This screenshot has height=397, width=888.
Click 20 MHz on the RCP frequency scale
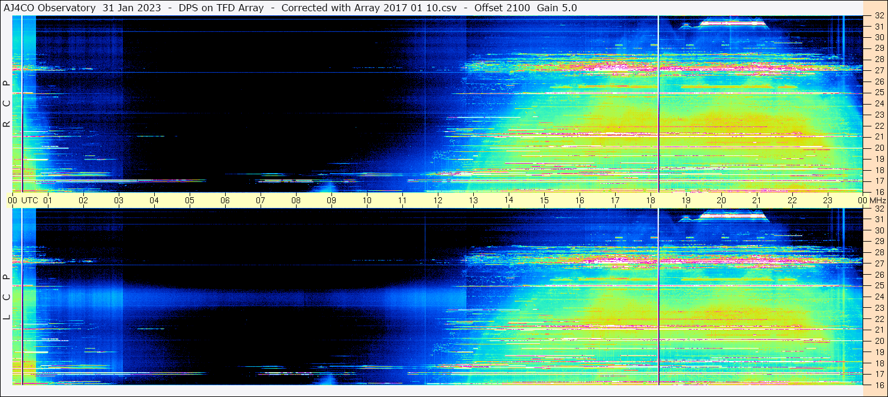[x=879, y=148]
